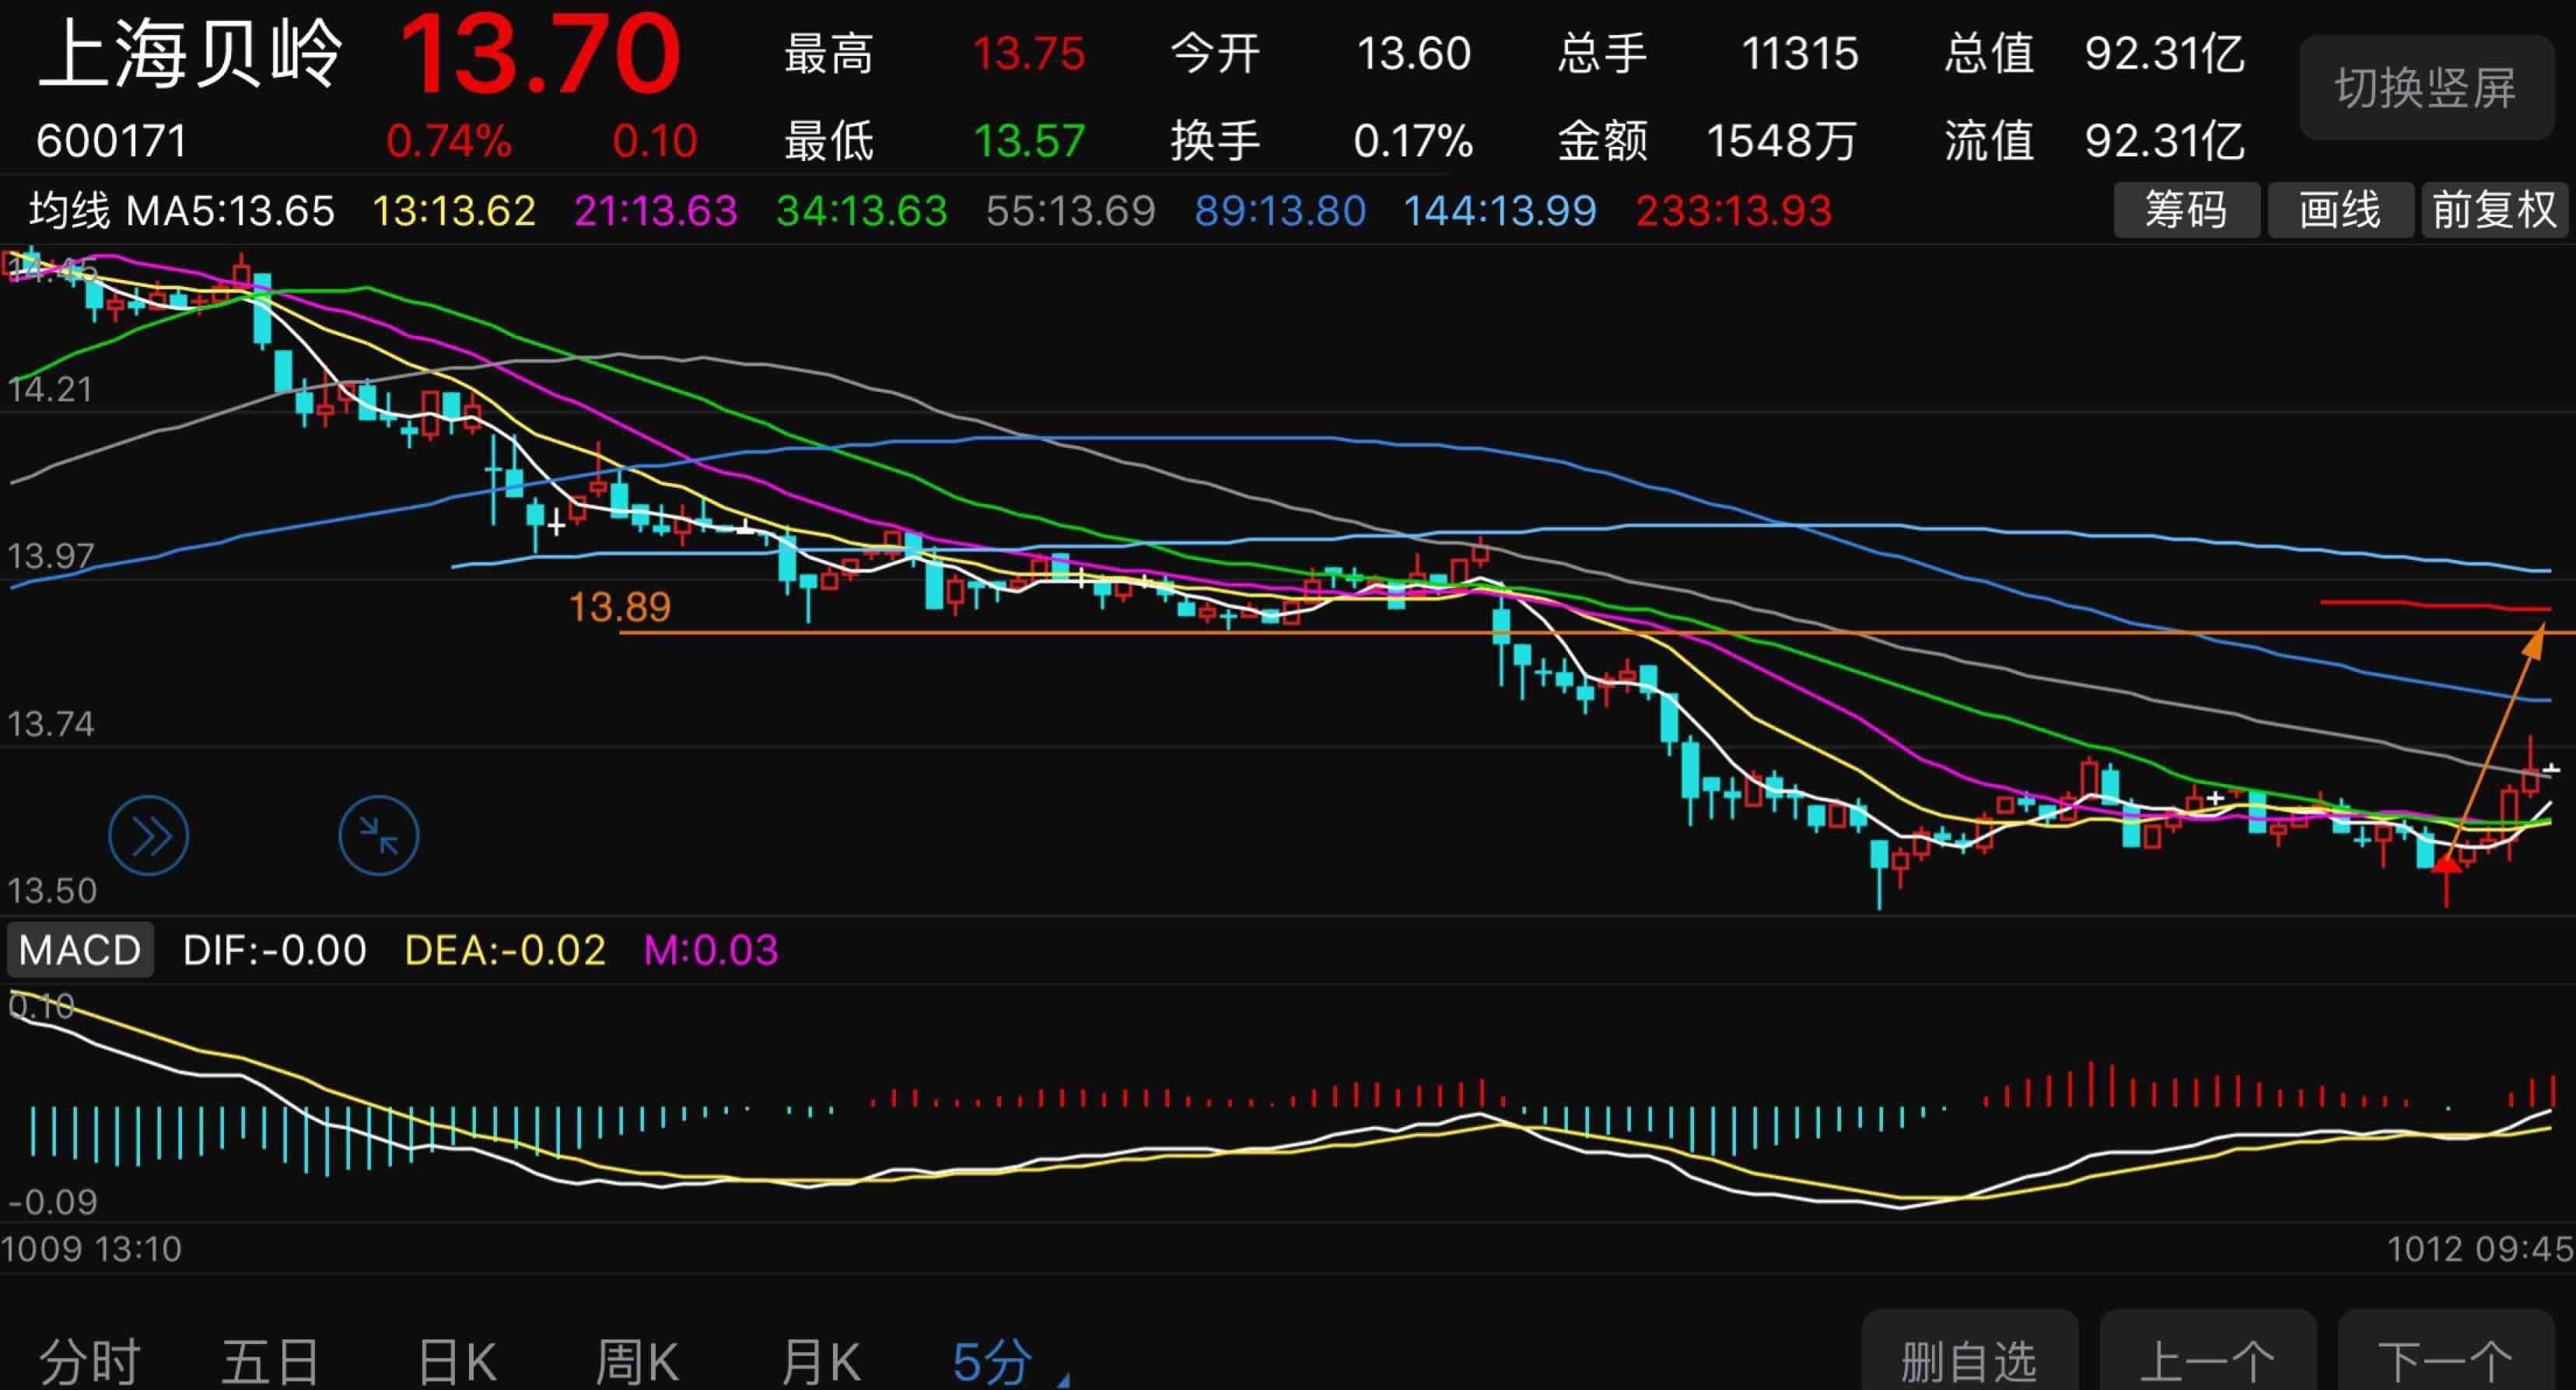This screenshot has width=2576, height=1390.
Task: Click the stock name 上海贝岭
Action: coord(190,54)
